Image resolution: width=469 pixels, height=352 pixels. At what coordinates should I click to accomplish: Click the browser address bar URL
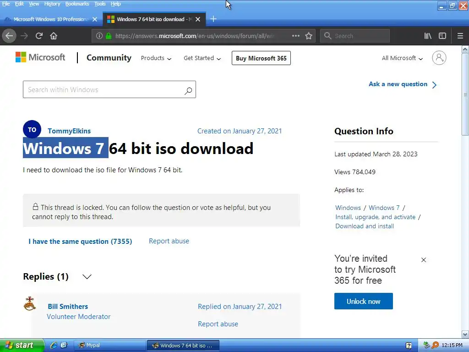coord(194,36)
